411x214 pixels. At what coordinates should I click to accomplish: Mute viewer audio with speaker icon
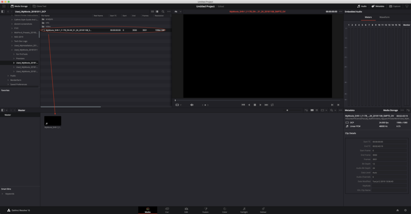(192, 105)
